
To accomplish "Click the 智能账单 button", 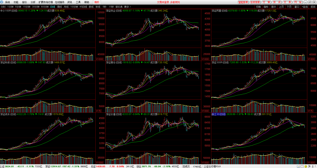I will pyautogui.click(x=243, y=2).
